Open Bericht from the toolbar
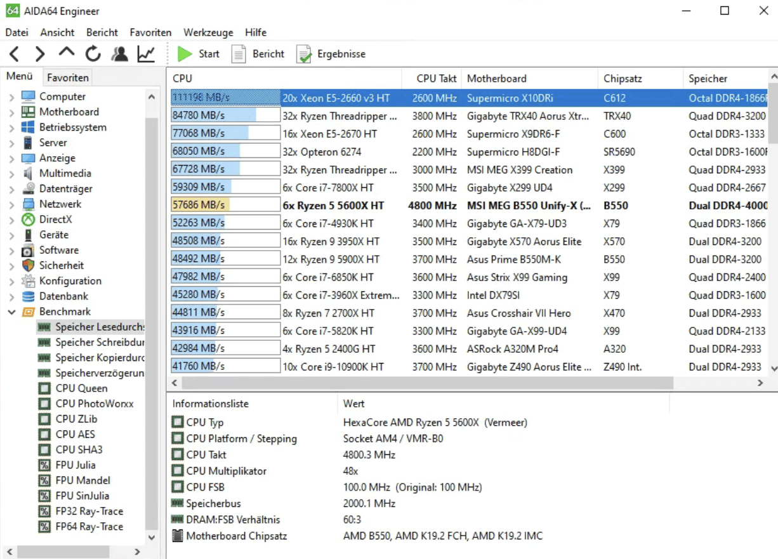778x559 pixels. tap(258, 54)
